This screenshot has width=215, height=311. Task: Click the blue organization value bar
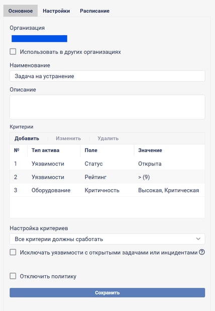(x=39, y=38)
